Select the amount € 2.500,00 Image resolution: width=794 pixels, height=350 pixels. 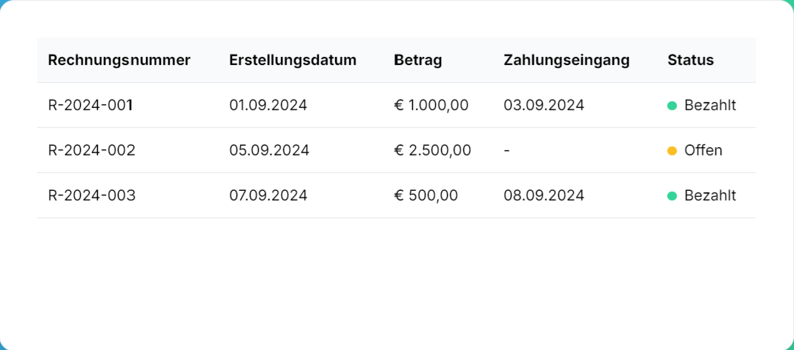[x=433, y=151]
